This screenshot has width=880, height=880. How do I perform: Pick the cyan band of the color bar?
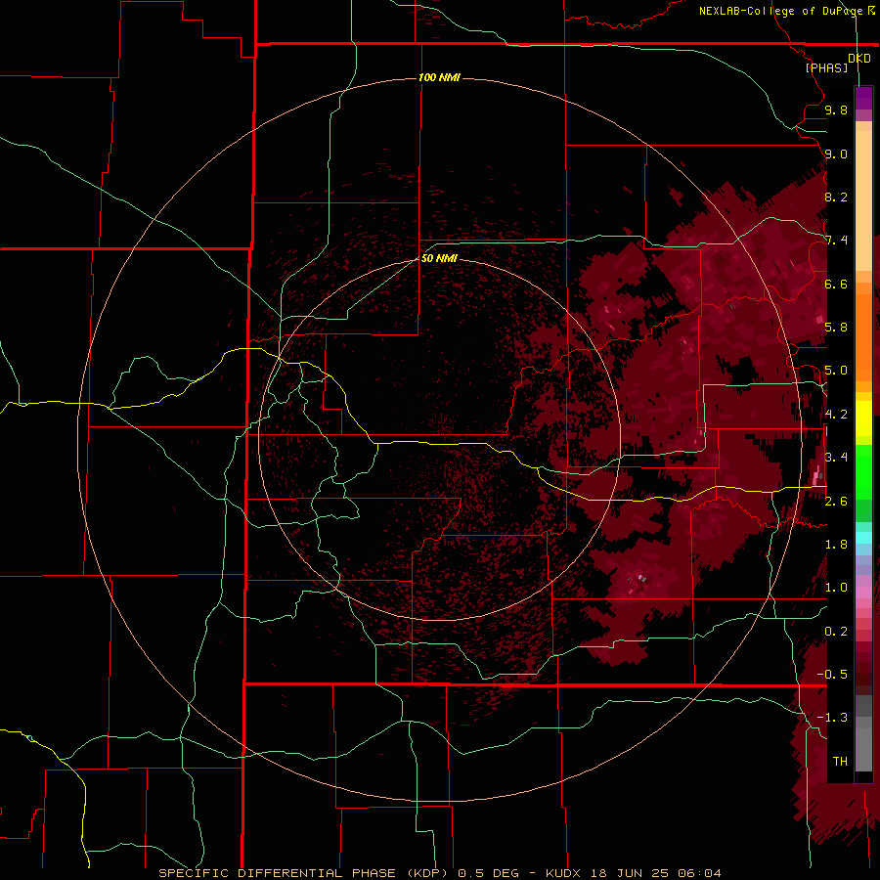point(863,538)
